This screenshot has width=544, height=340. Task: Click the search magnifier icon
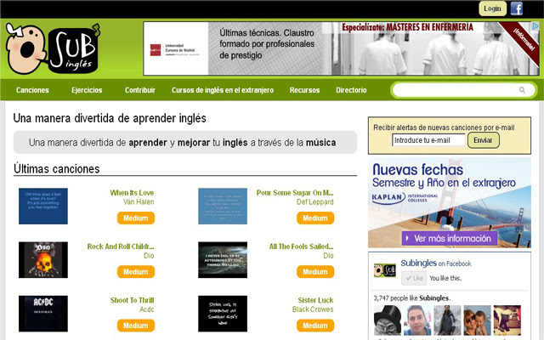click(x=522, y=90)
